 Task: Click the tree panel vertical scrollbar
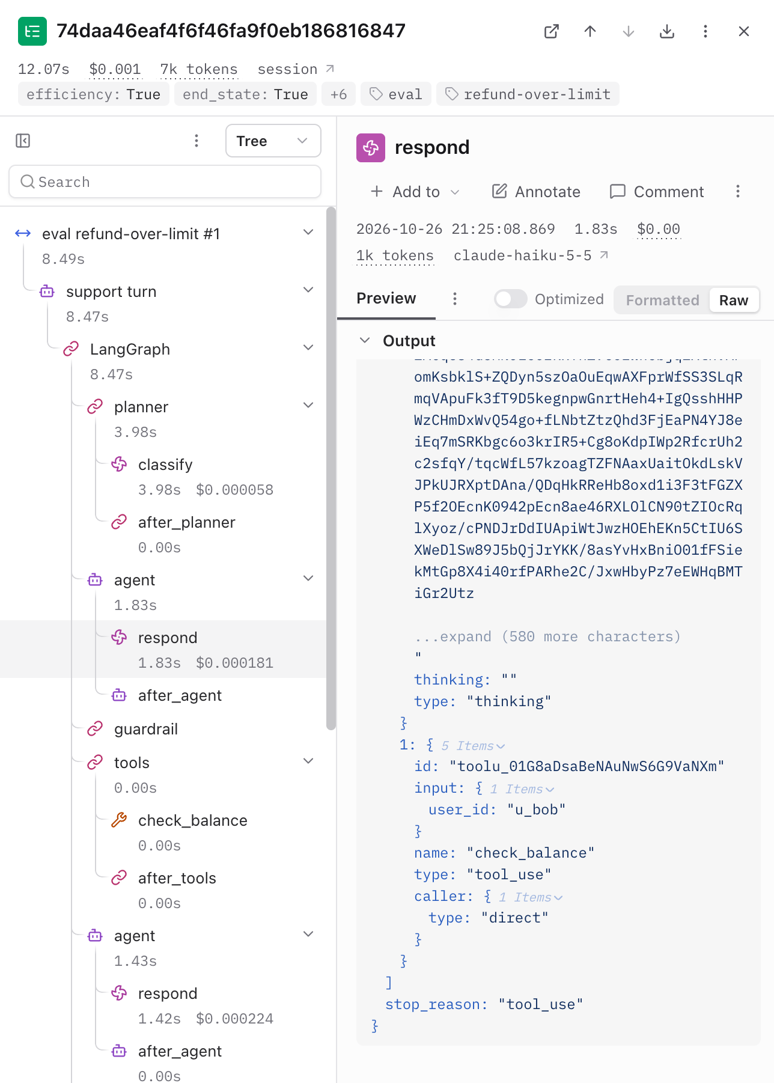(x=331, y=469)
